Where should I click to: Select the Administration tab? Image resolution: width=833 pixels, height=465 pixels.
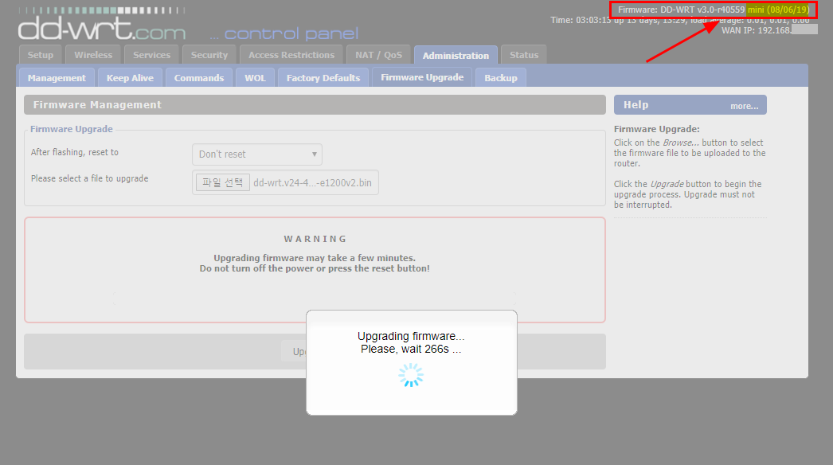click(x=456, y=55)
